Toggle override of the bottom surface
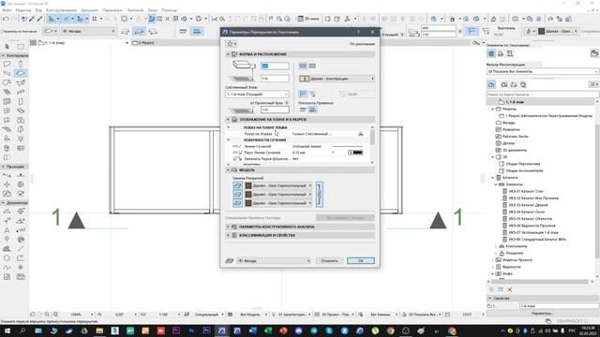600x337 pixels. 237,203
